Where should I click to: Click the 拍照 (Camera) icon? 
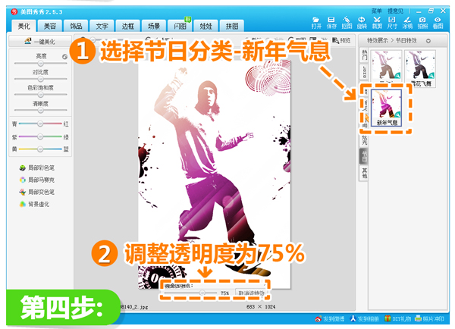pos(422,21)
